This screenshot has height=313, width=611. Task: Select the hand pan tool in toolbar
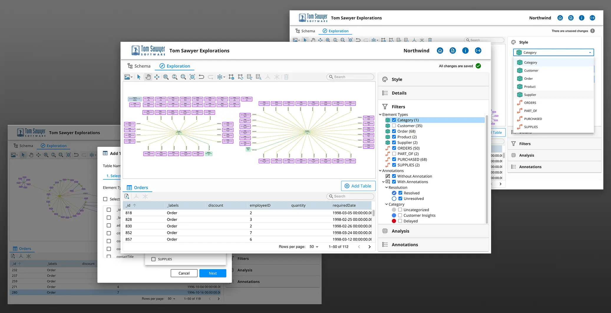(148, 77)
